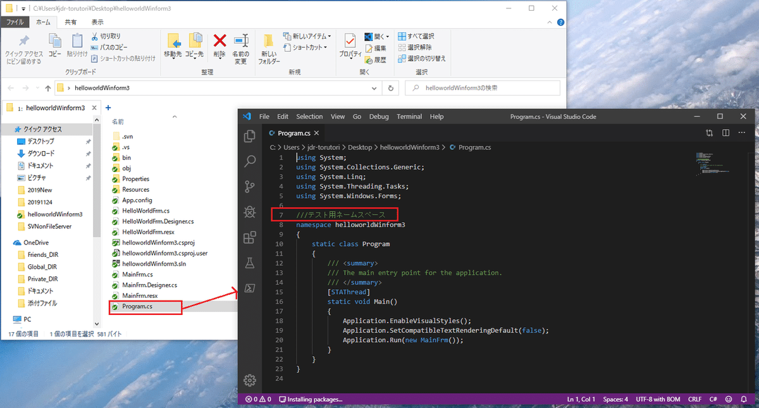Open errors and warnings in the status bar
Screen dimensions: 759x408
258,399
